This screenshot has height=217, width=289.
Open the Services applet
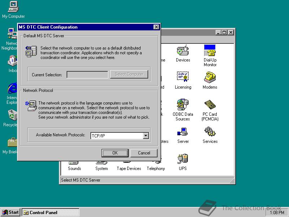click(210, 135)
